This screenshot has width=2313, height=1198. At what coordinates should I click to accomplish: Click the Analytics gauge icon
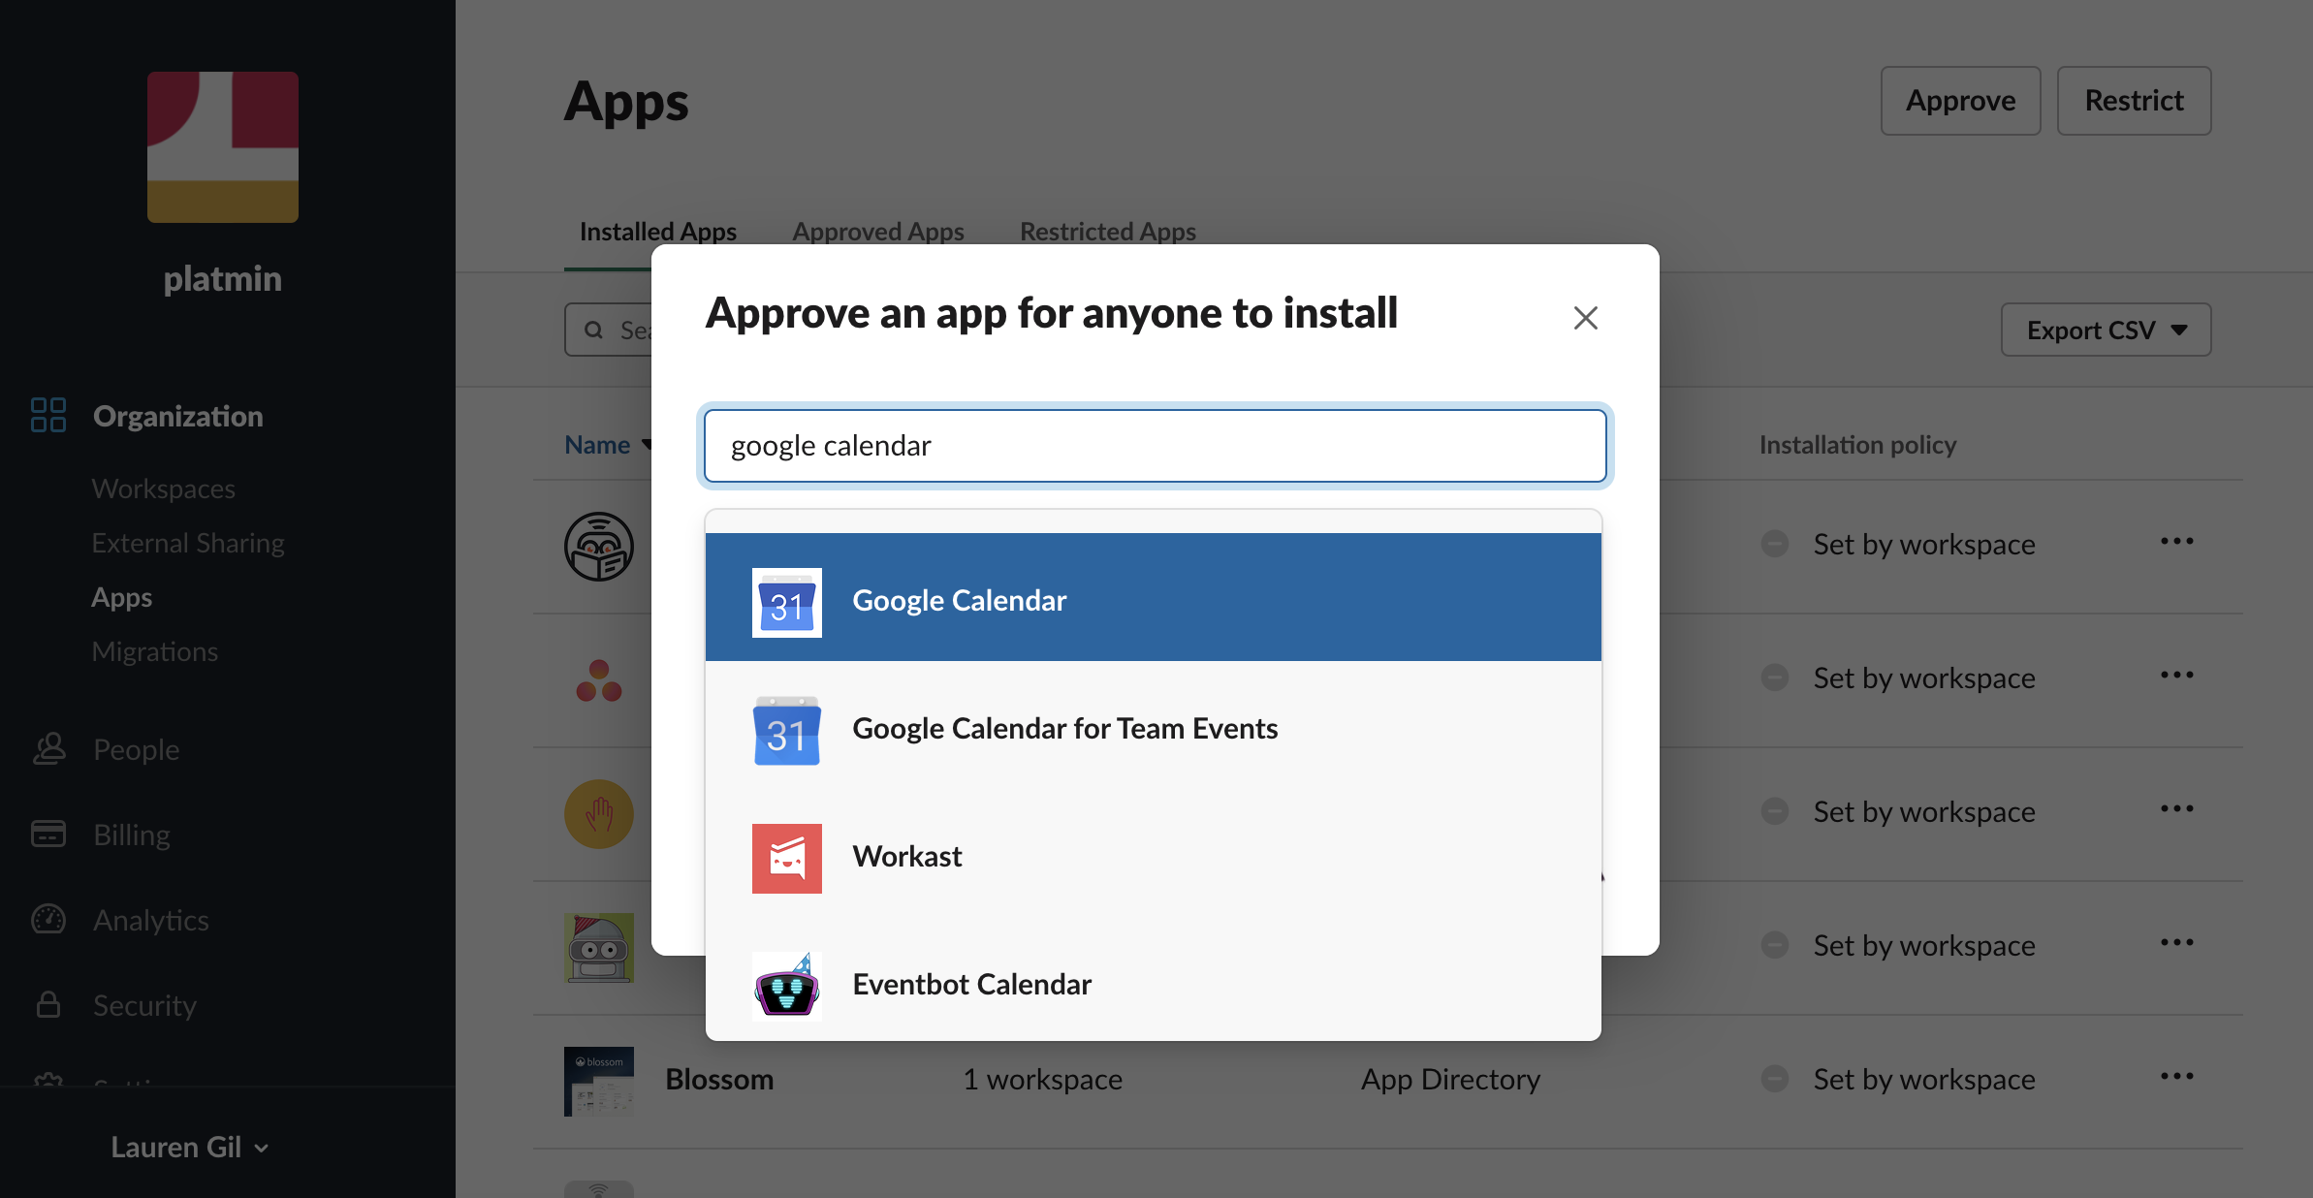pyautogui.click(x=48, y=919)
